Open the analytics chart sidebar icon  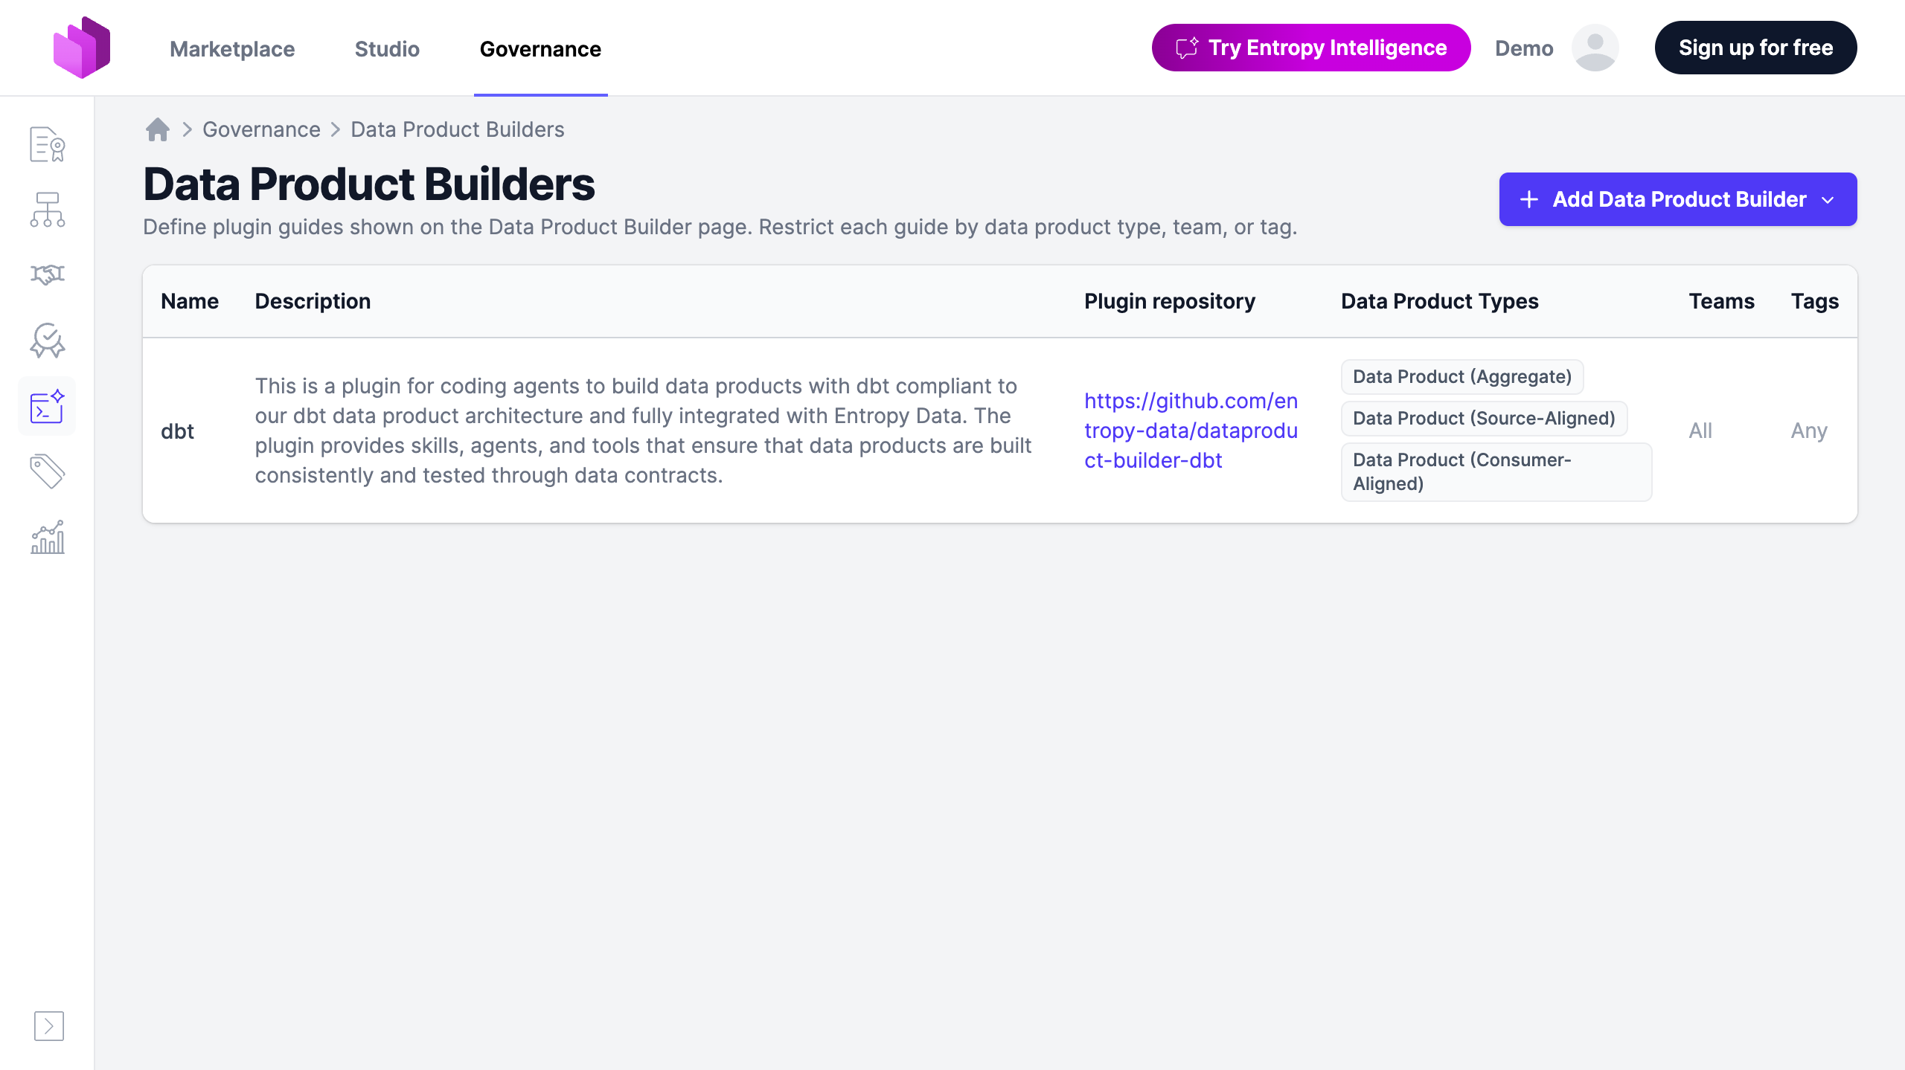(x=48, y=537)
